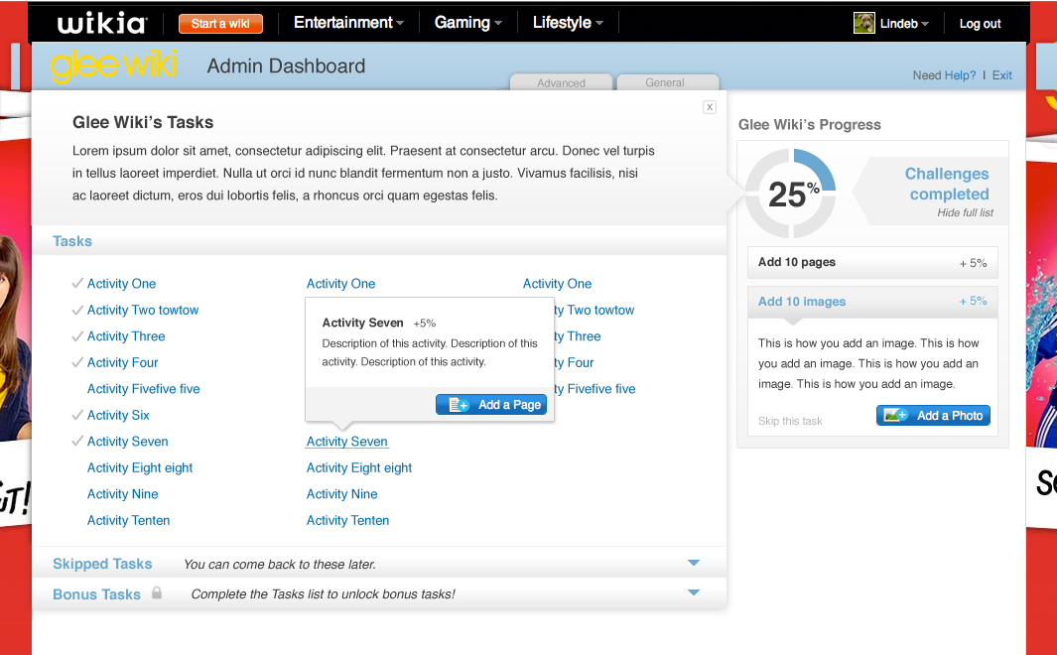Click the Wikia logo
Viewport: 1057px width, 655px height.
[102, 23]
